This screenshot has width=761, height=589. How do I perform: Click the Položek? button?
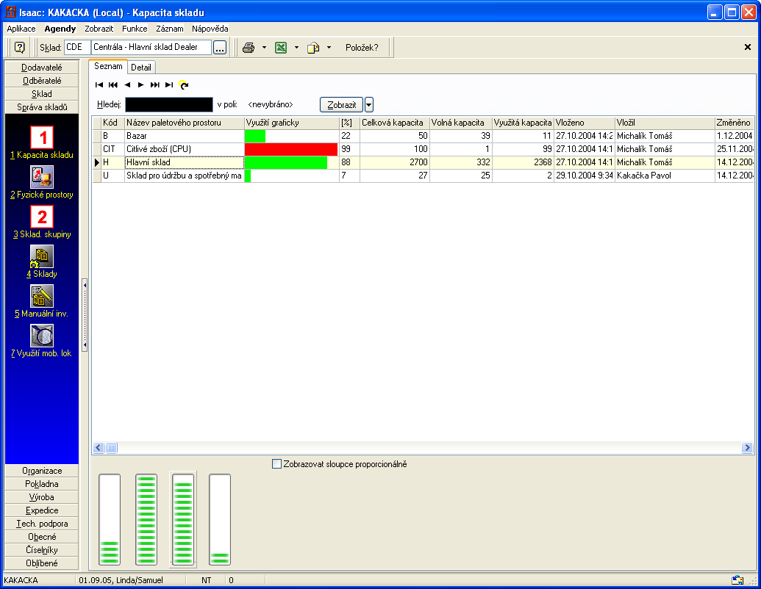tap(362, 48)
